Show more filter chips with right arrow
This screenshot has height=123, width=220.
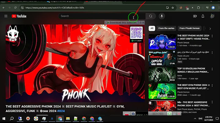210,29
